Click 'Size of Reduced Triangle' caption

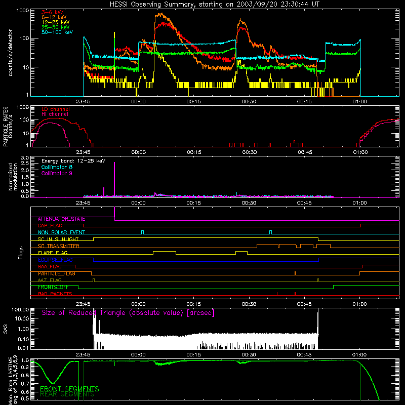pyautogui.click(x=128, y=313)
